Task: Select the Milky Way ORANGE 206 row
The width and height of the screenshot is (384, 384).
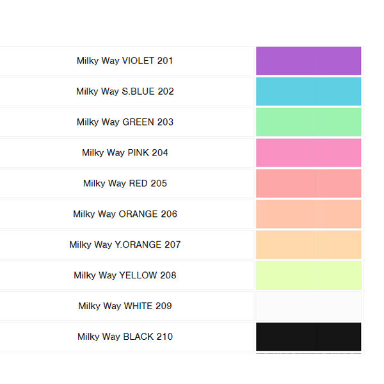Action: click(x=125, y=214)
